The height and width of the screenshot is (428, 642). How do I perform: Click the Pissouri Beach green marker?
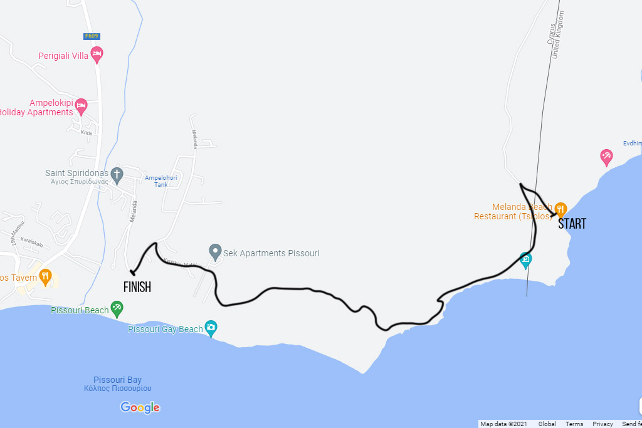[117, 310]
